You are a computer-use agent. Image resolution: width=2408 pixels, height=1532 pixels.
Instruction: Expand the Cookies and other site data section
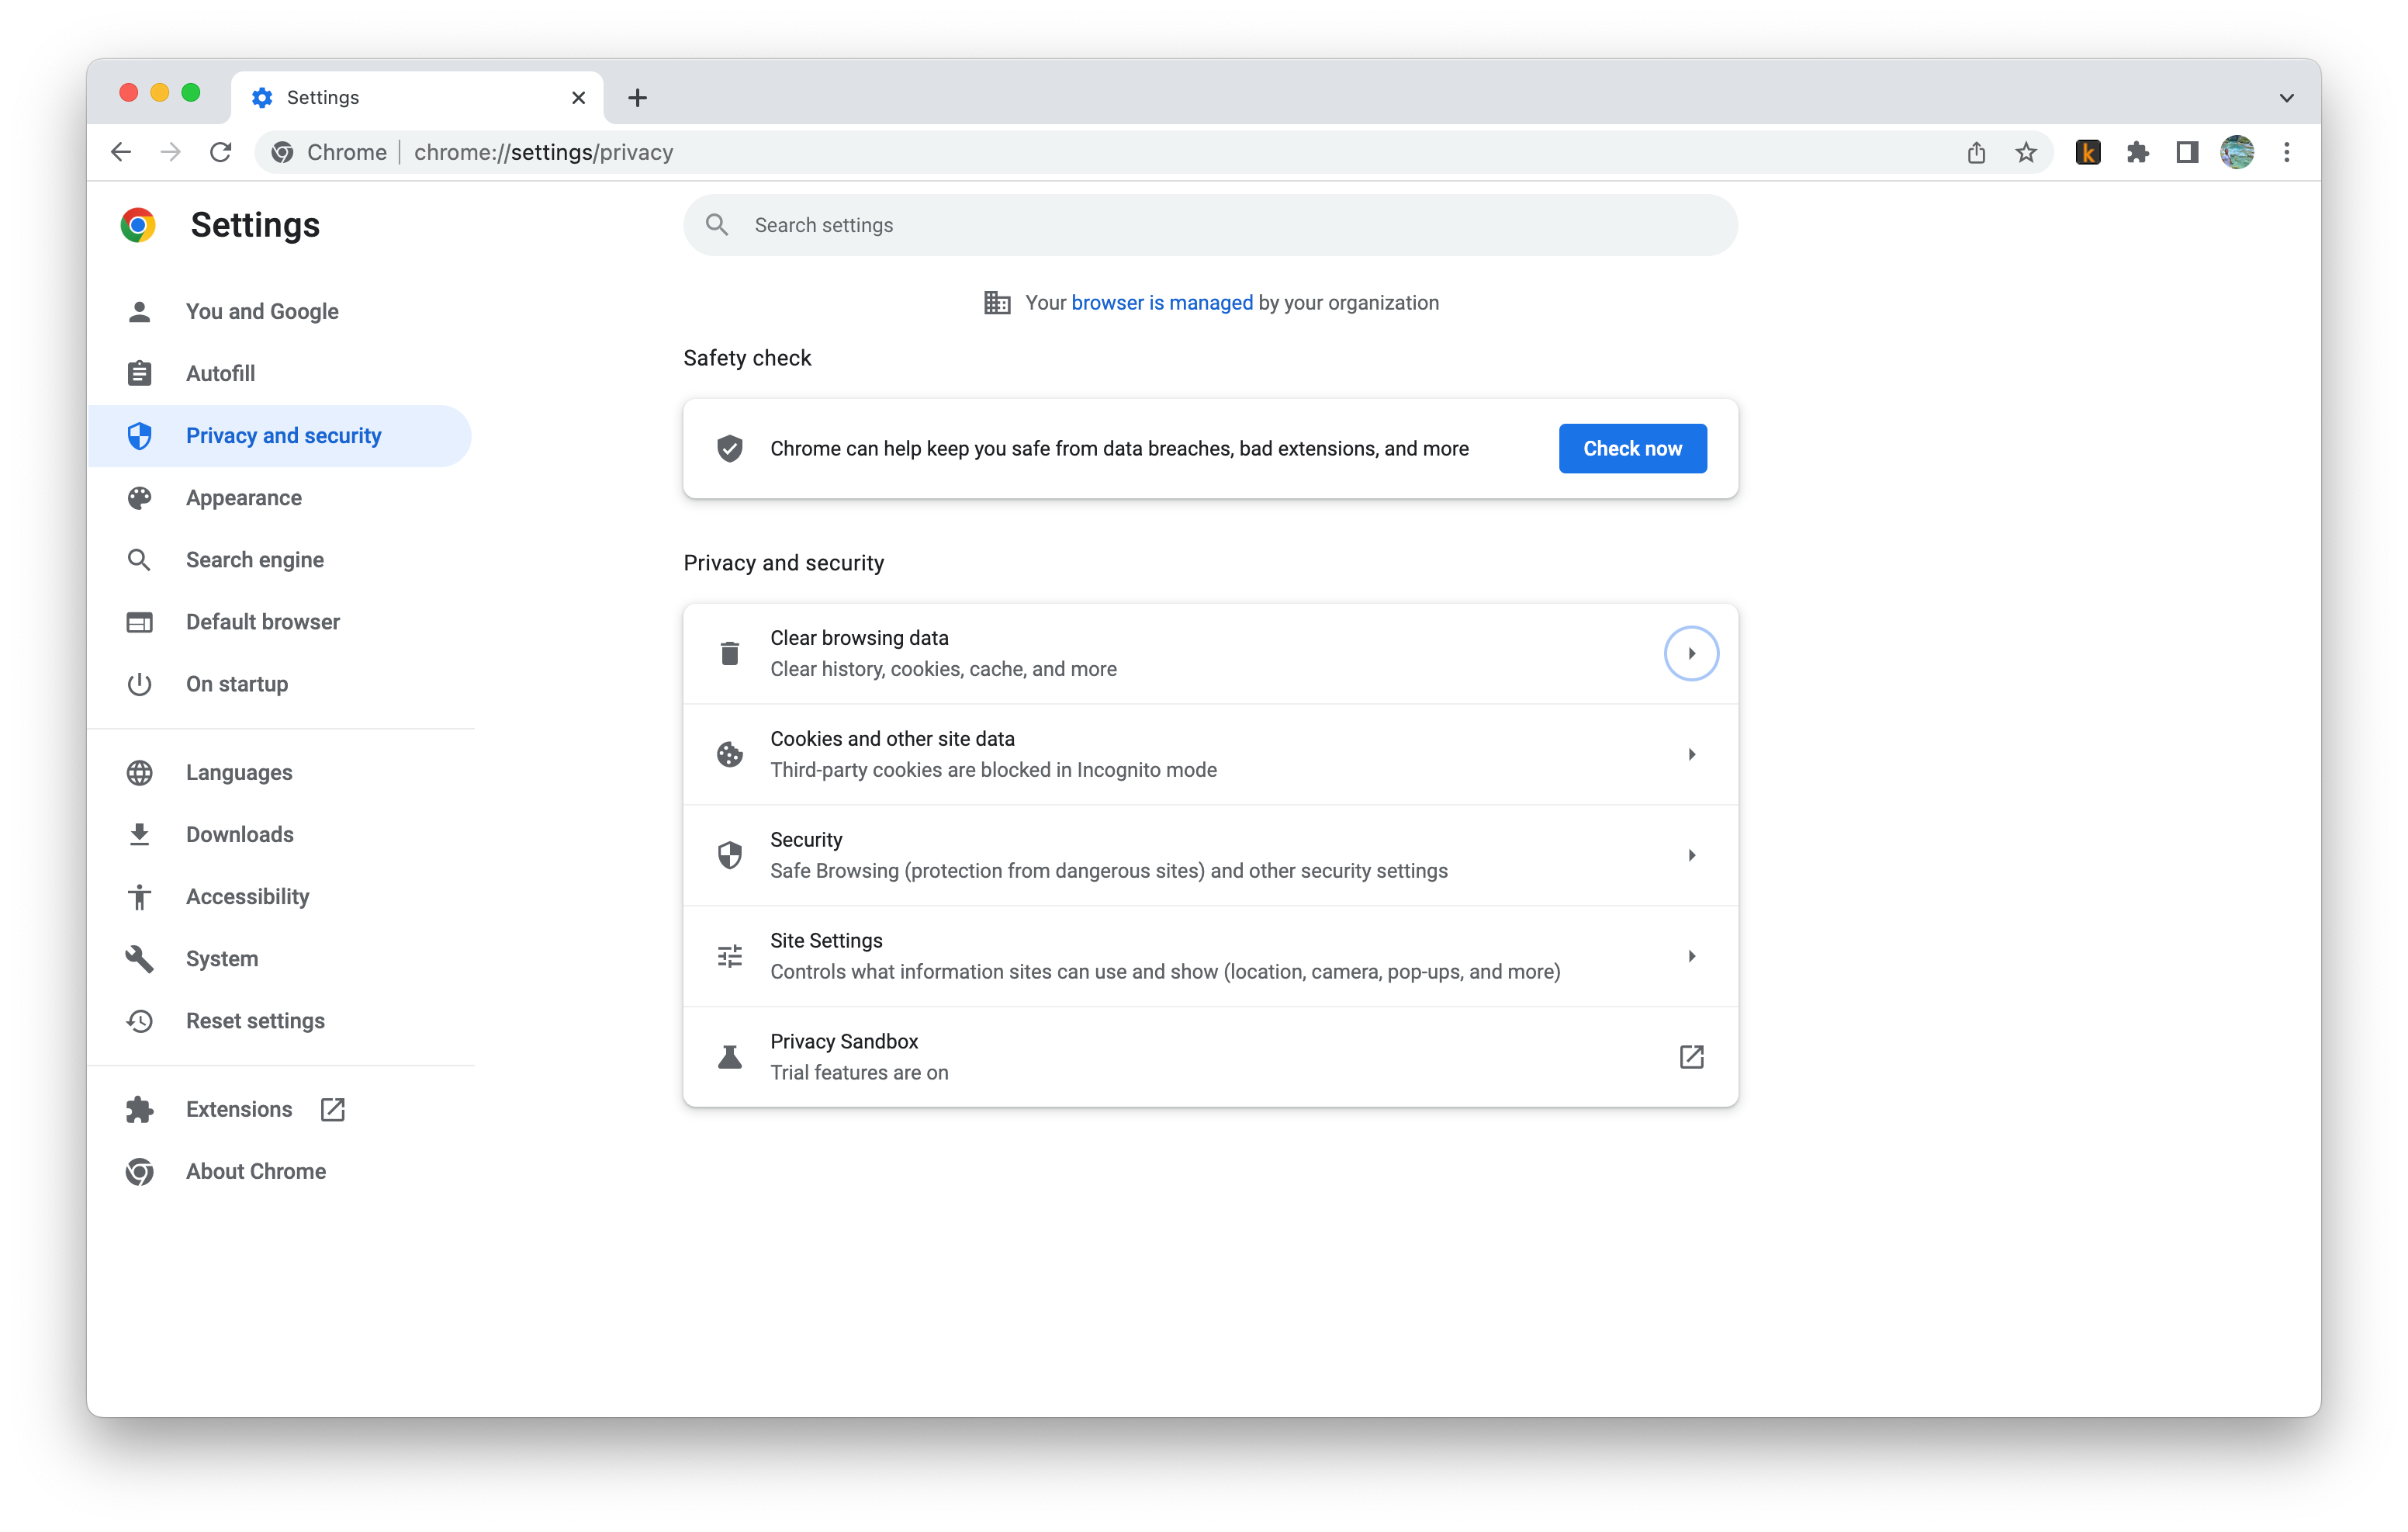tap(1209, 753)
